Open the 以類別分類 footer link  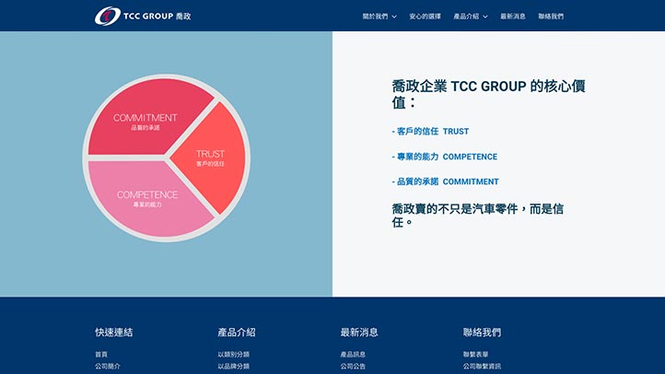[234, 354]
